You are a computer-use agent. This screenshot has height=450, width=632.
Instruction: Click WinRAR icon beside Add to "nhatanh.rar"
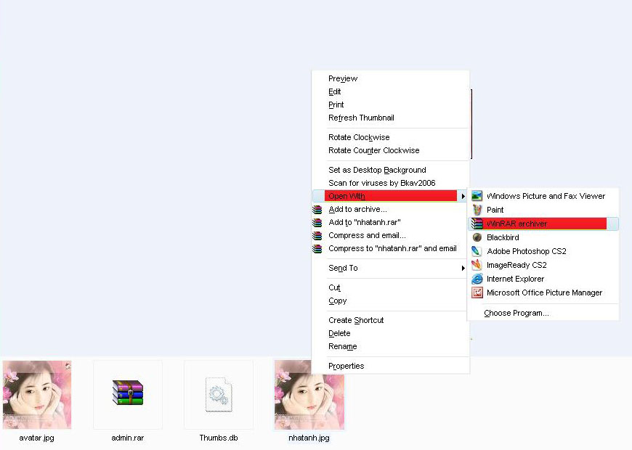point(317,222)
